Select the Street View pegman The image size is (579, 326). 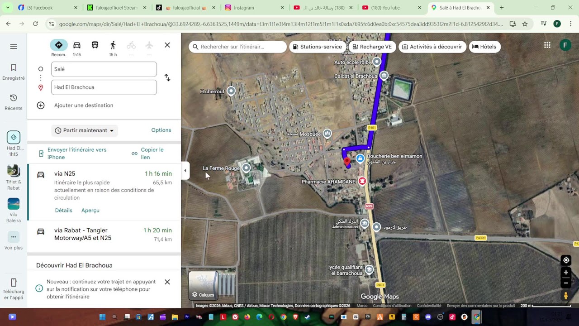pyautogui.click(x=566, y=296)
